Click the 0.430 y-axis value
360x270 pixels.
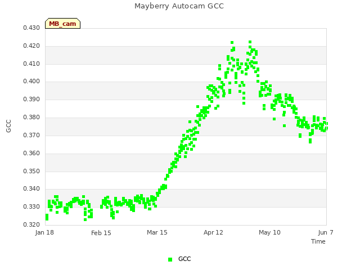(31, 28)
